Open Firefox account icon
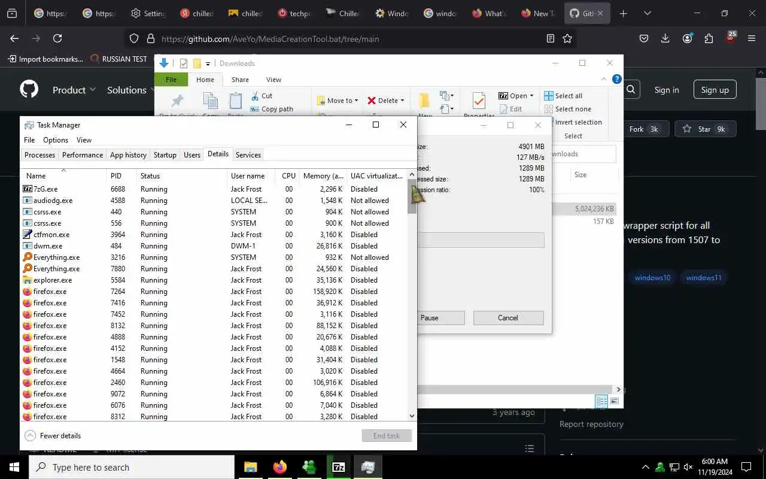 pyautogui.click(x=688, y=38)
